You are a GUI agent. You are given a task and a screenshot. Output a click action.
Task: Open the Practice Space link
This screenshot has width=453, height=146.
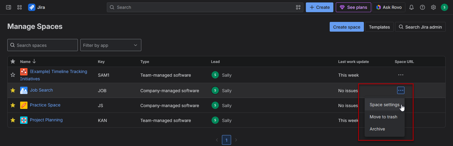[45, 105]
